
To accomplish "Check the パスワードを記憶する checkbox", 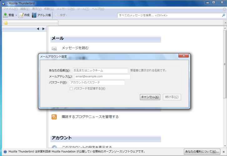I will (71, 89).
